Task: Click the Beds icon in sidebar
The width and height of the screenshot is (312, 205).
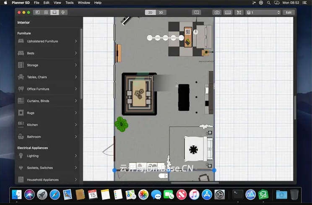Action: click(x=21, y=53)
